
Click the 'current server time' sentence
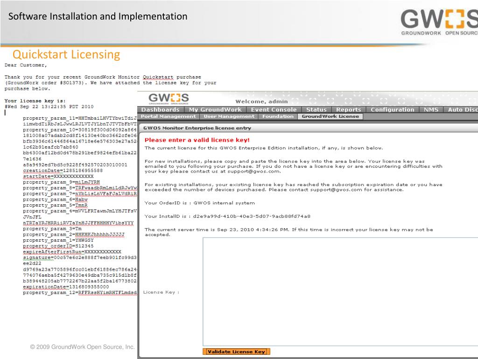click(x=288, y=232)
